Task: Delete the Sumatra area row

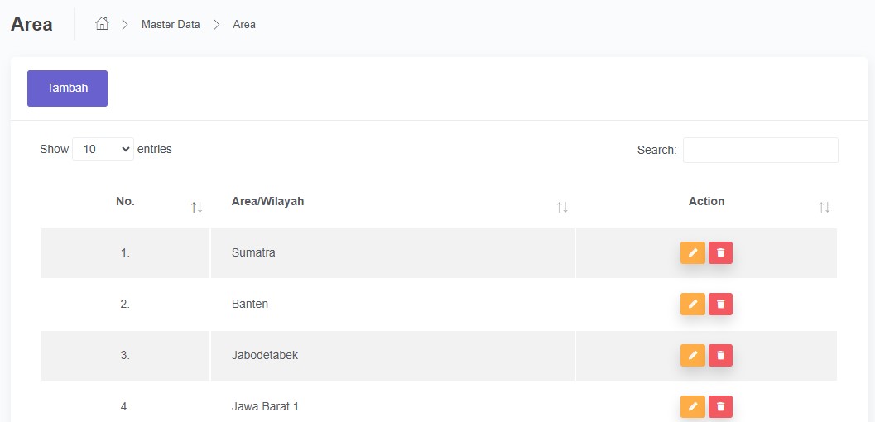Action: 720,252
